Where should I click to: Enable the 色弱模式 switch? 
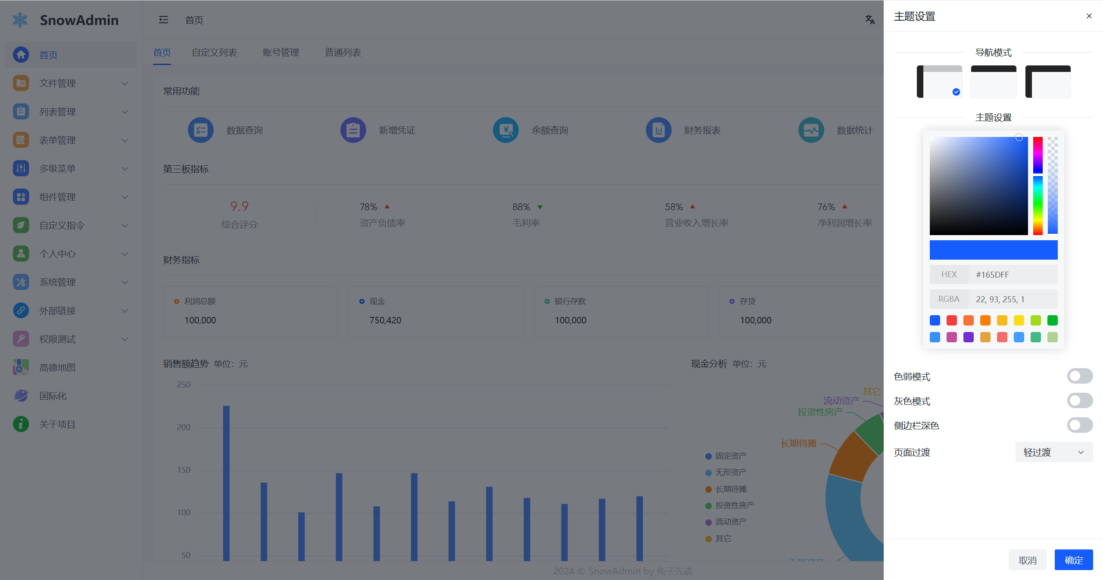pyautogui.click(x=1079, y=376)
